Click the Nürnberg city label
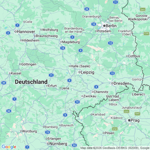The width and height of the screenshot is (150, 150). click(x=58, y=144)
